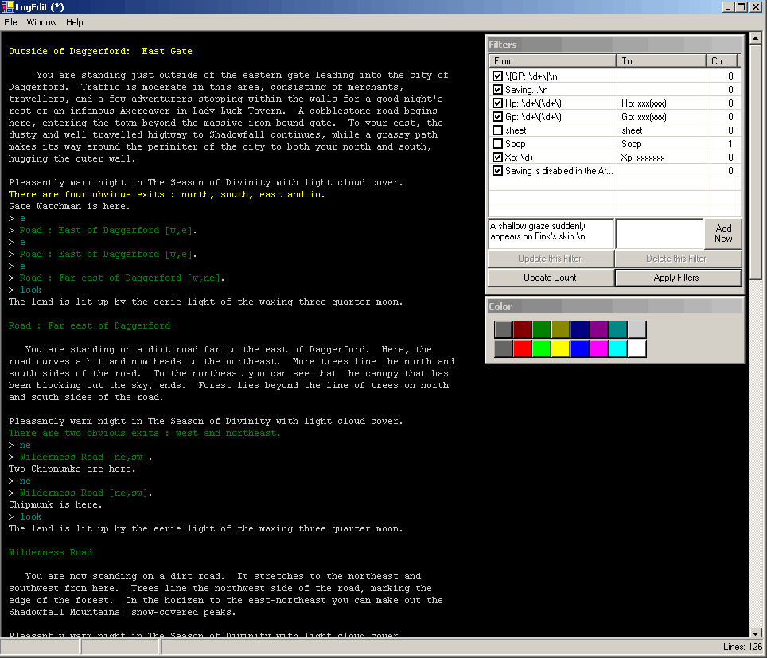The image size is (767, 658).
Task: Enable the "Socp" filter checkbox
Action: pos(497,144)
